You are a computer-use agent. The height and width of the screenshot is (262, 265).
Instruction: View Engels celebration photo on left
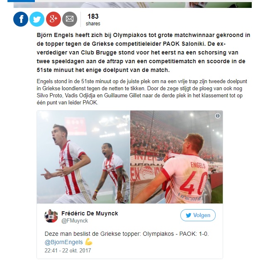coord(83,157)
